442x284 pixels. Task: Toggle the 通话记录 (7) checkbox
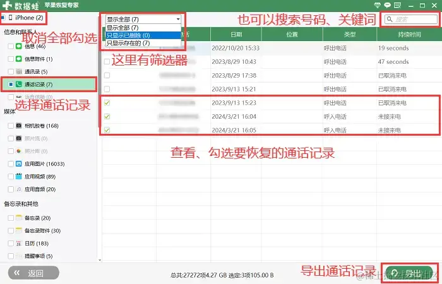(11, 84)
